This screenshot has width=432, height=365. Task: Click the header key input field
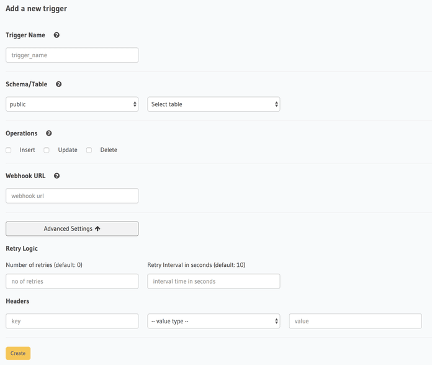pos(72,321)
